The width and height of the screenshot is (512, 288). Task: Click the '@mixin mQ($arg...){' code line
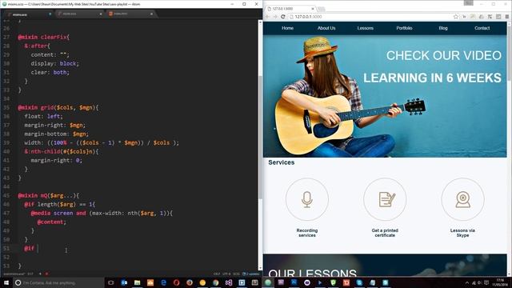pos(48,195)
